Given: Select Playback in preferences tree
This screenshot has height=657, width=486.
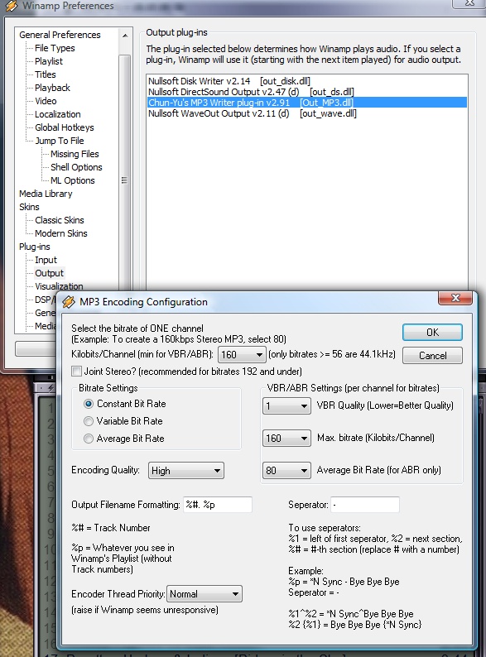Looking at the screenshot, I should [52, 88].
